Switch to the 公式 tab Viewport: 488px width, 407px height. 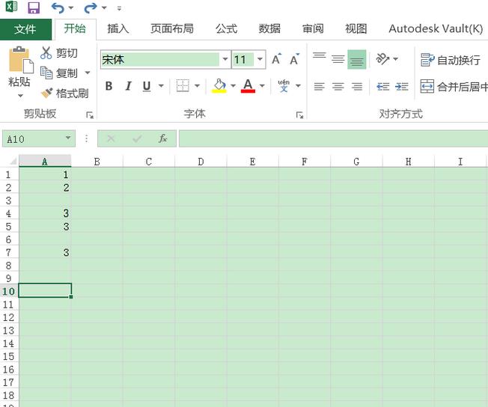(x=226, y=28)
